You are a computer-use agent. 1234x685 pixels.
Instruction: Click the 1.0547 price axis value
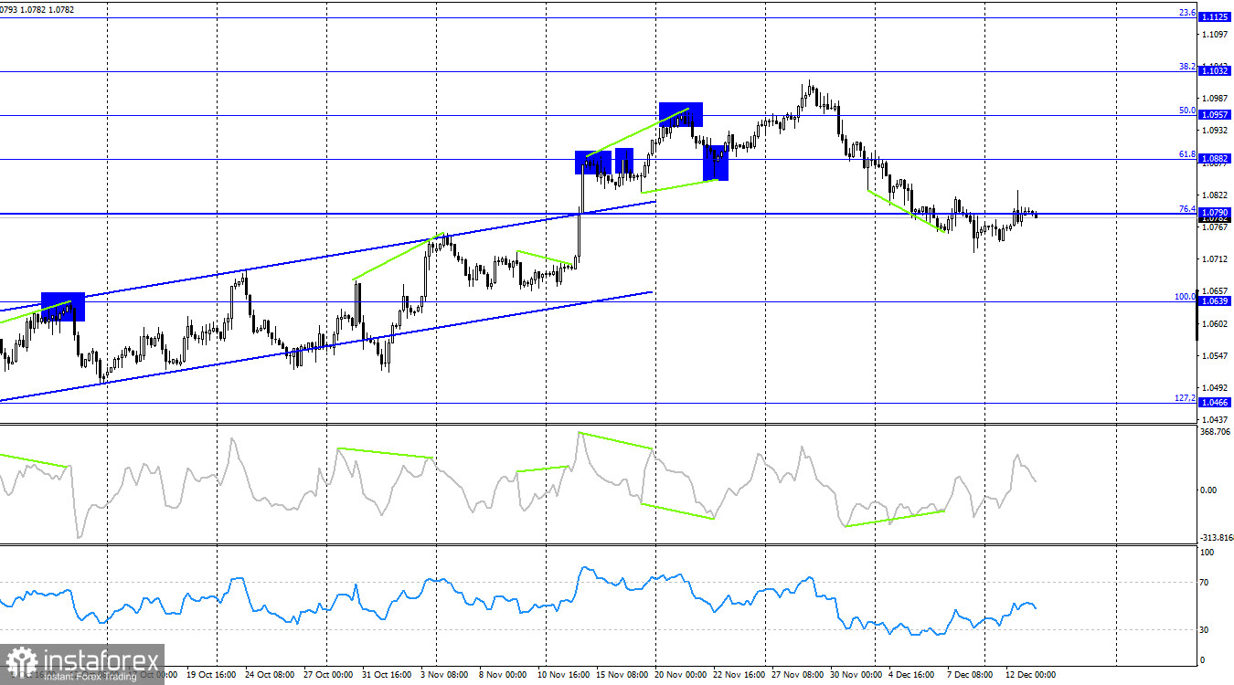click(1215, 355)
